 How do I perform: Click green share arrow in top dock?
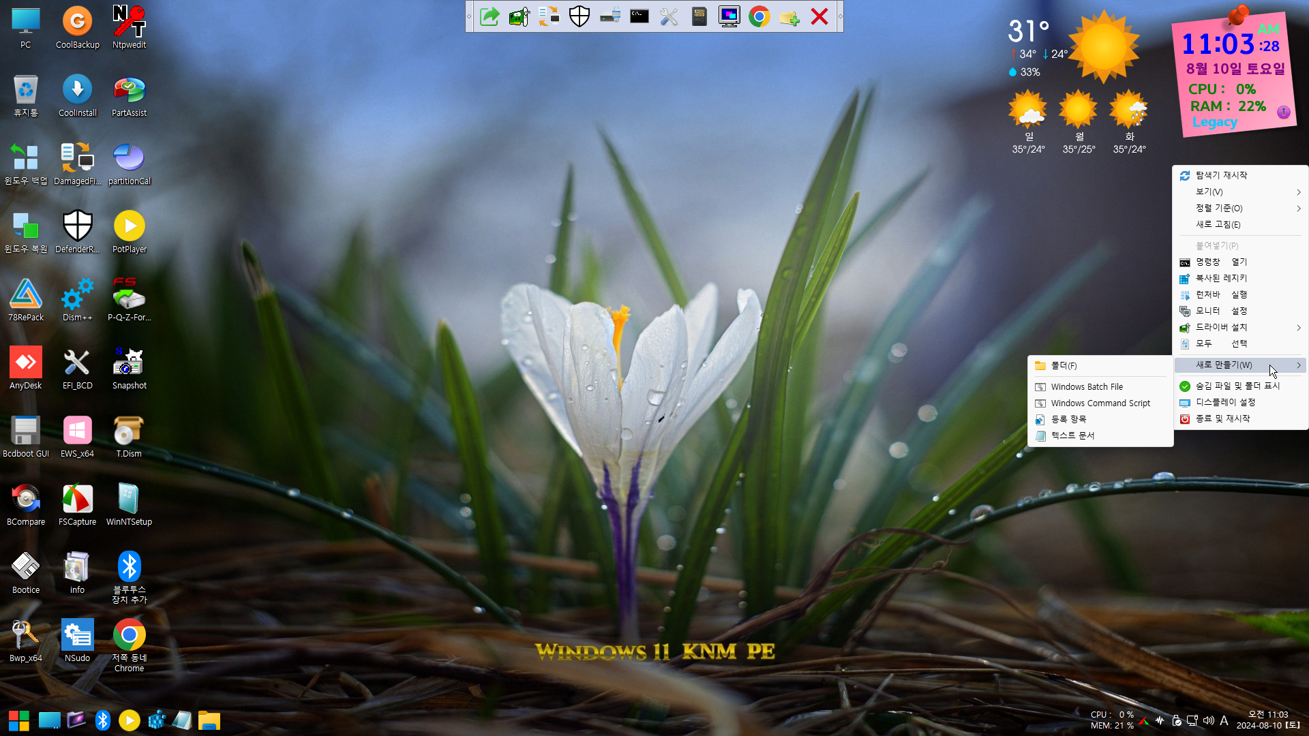pyautogui.click(x=490, y=16)
